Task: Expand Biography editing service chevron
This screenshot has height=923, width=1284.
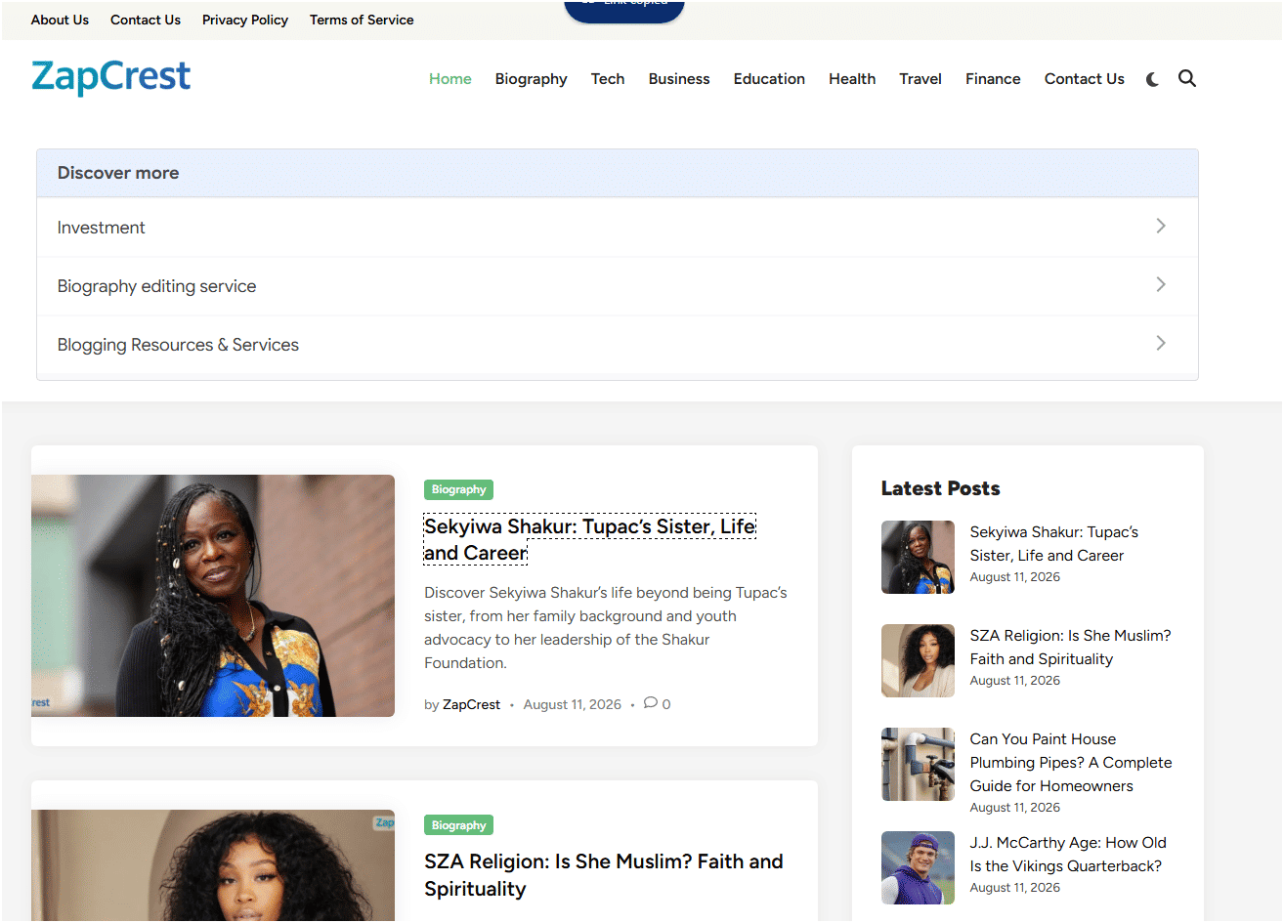Action: click(1161, 284)
